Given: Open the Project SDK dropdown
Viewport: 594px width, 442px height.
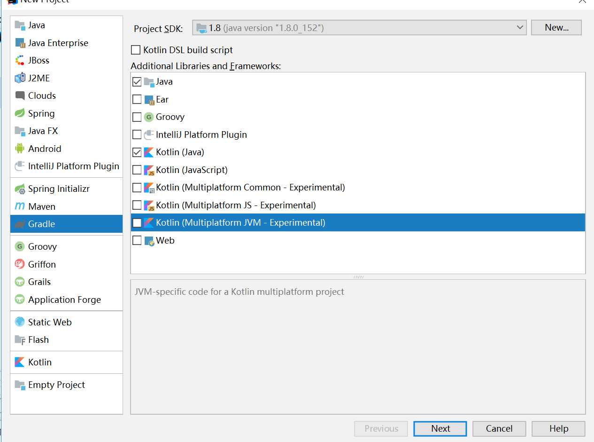Looking at the screenshot, I should coord(359,28).
